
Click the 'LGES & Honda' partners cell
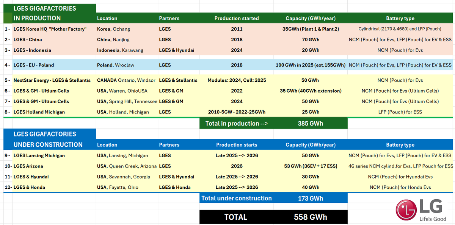179,187
